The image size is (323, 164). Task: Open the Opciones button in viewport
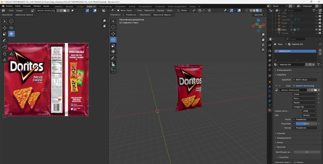[x=260, y=15]
